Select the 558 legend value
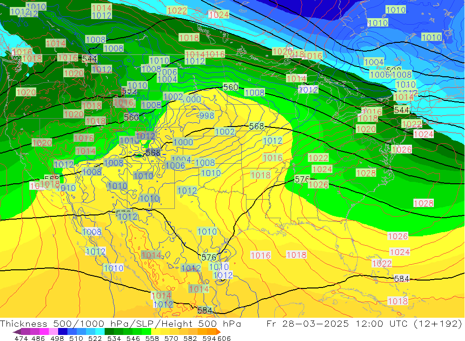This screenshot has height=341, width=465. coord(152,338)
